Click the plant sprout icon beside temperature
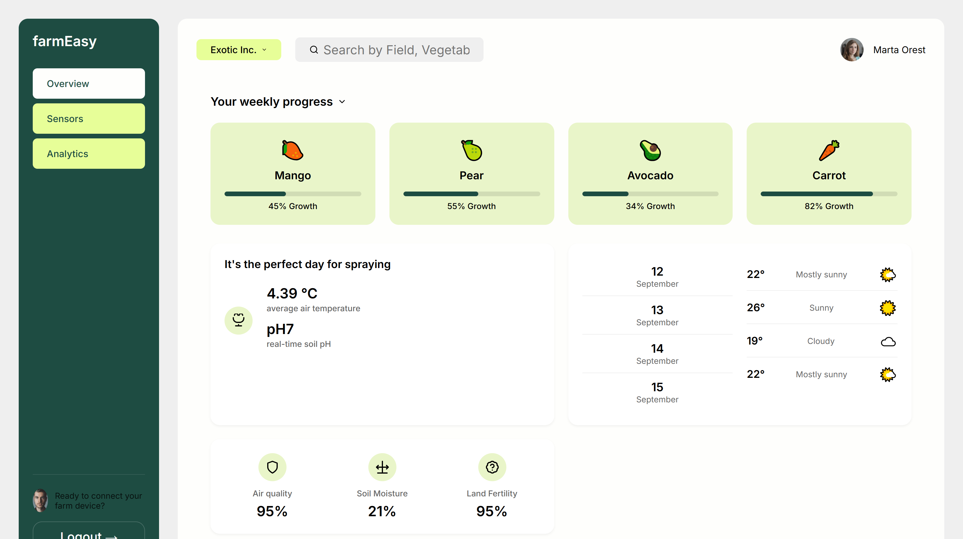The image size is (963, 539). pos(239,320)
